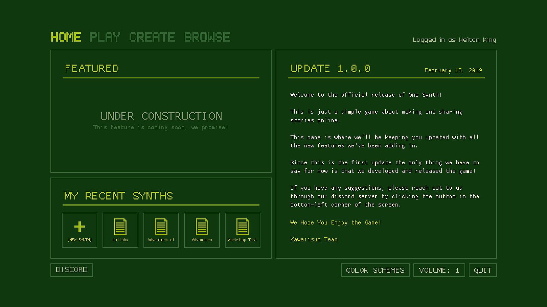Click 'Welcome to the official release' line

tap(366, 95)
